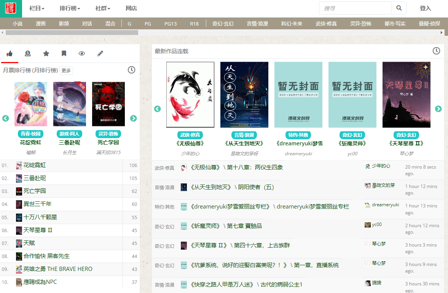Viewport: 448px width, 293px height.
Task: Click the 登入 login button
Action: coord(425,8)
